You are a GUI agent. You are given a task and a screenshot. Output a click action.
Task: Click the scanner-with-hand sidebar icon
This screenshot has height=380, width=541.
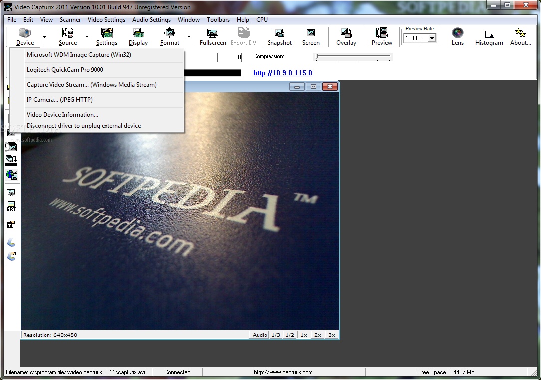click(x=11, y=256)
